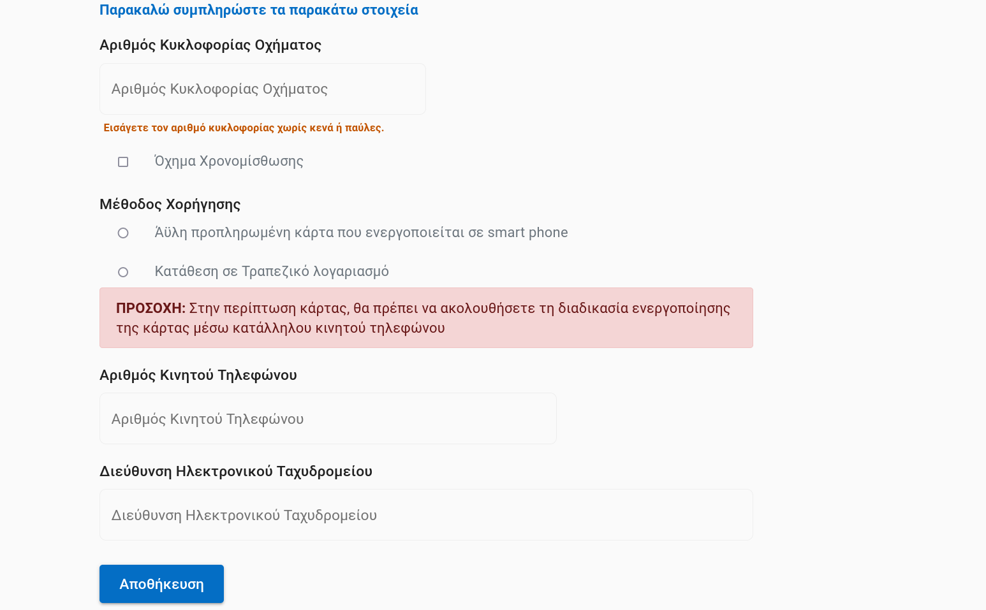Click the διαδικασία ενεργοποίησης text in warning
The height and width of the screenshot is (610, 986).
click(644, 309)
